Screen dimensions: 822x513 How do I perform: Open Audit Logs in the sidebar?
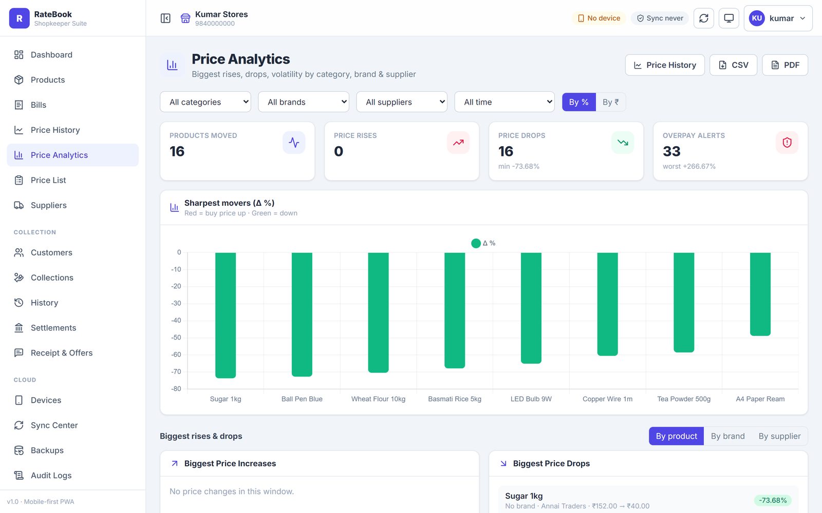72,476
